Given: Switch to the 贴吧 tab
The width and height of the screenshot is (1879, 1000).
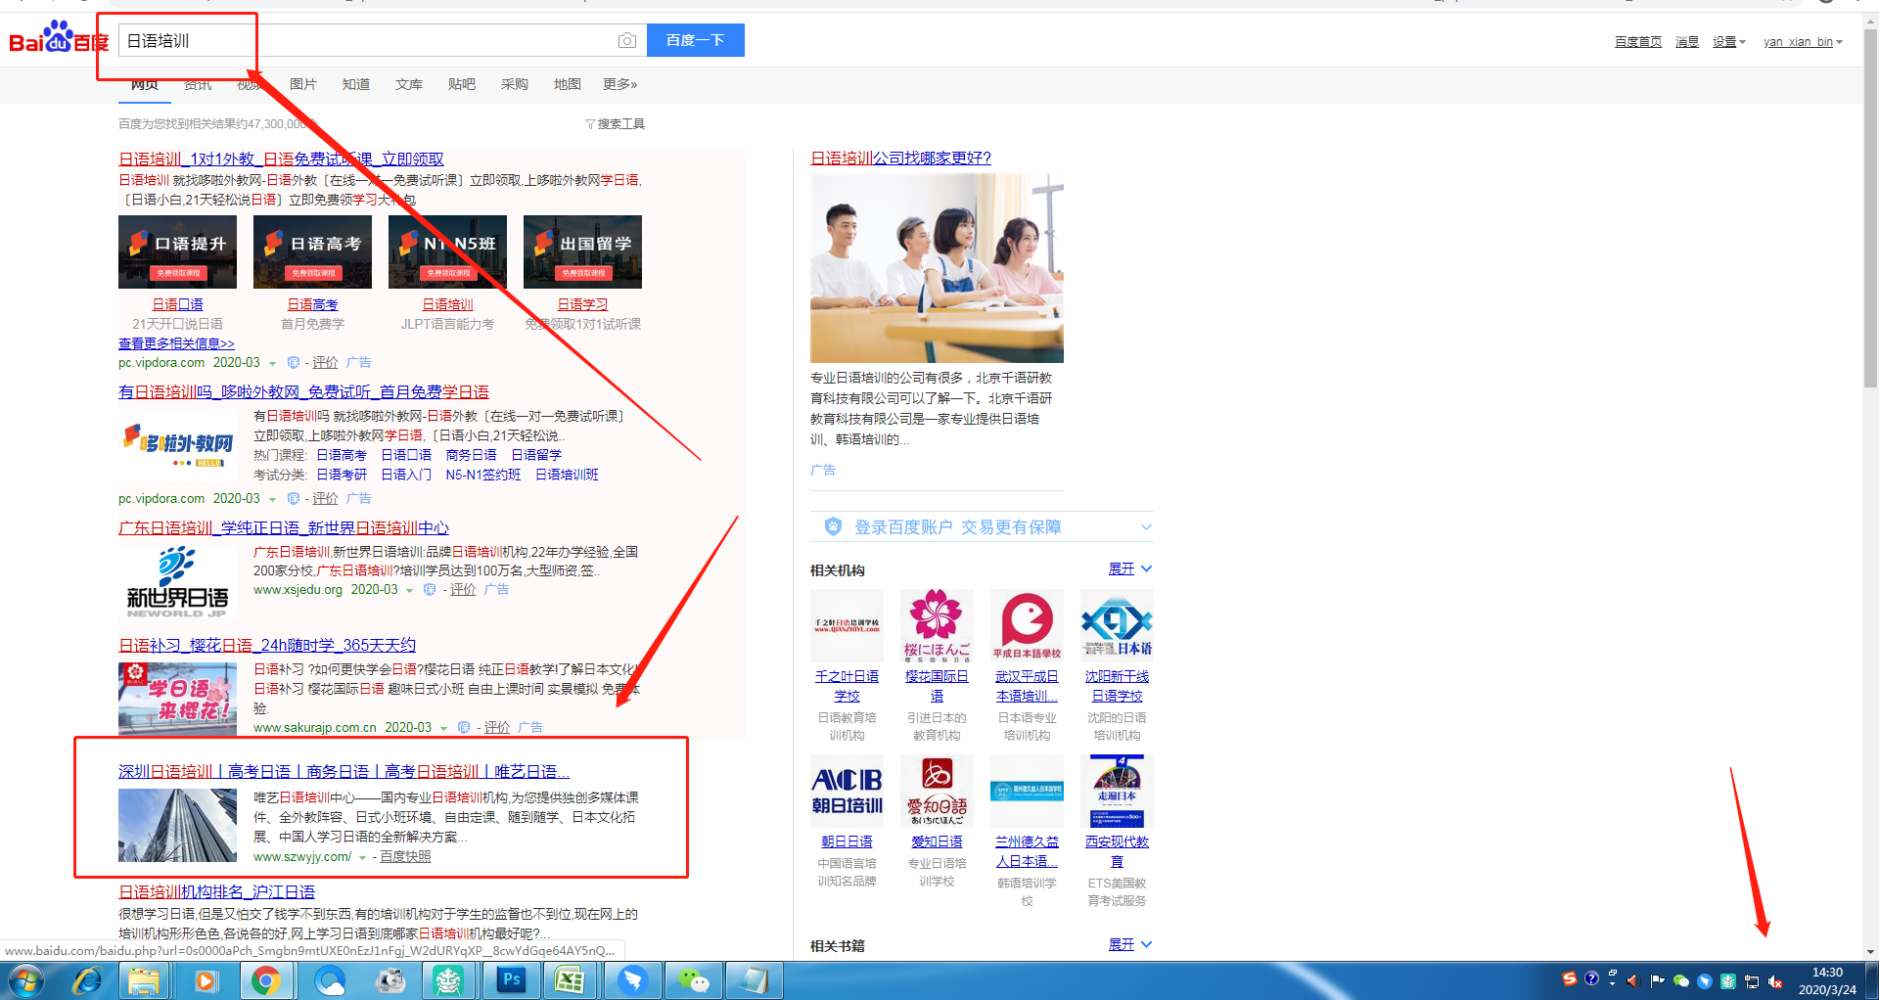Looking at the screenshot, I should click(461, 84).
